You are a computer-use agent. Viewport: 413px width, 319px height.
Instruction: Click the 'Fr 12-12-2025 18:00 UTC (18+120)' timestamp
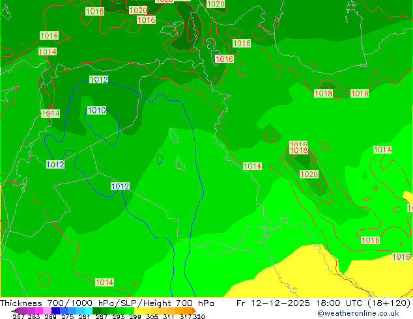click(x=324, y=303)
